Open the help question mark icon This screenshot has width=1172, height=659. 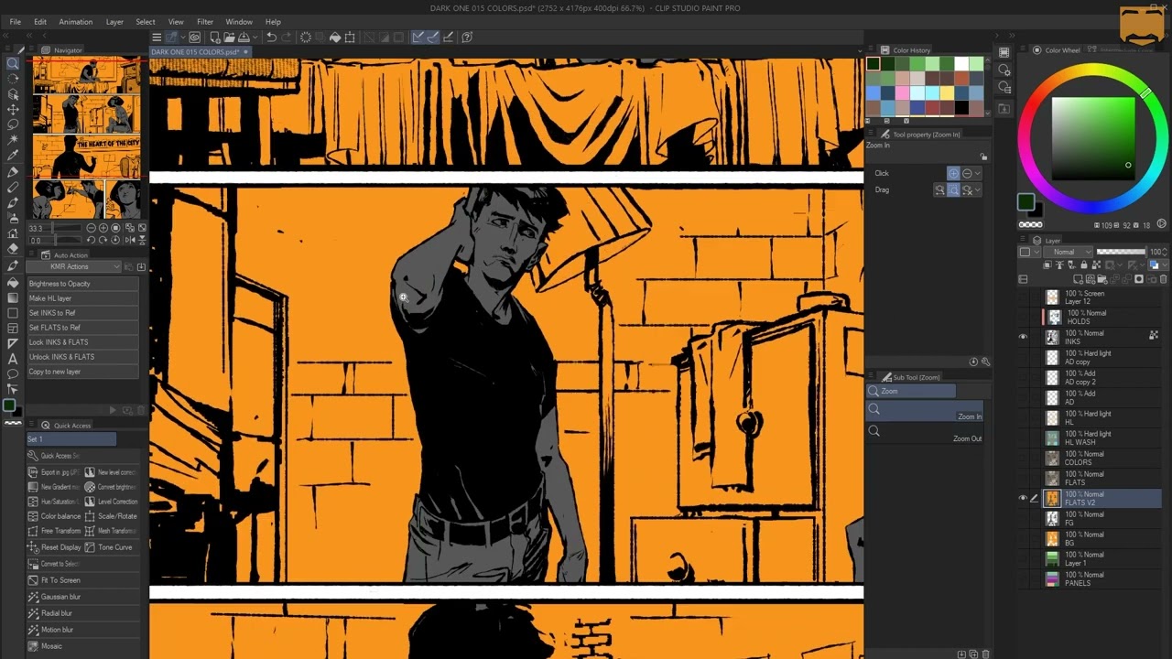point(467,38)
